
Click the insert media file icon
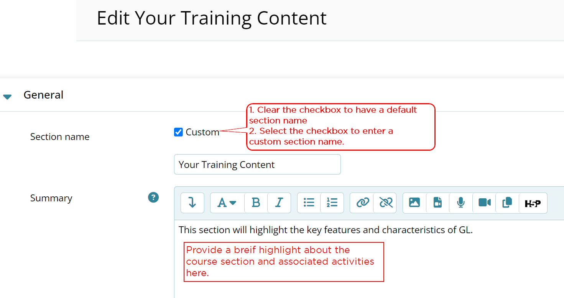tap(437, 203)
